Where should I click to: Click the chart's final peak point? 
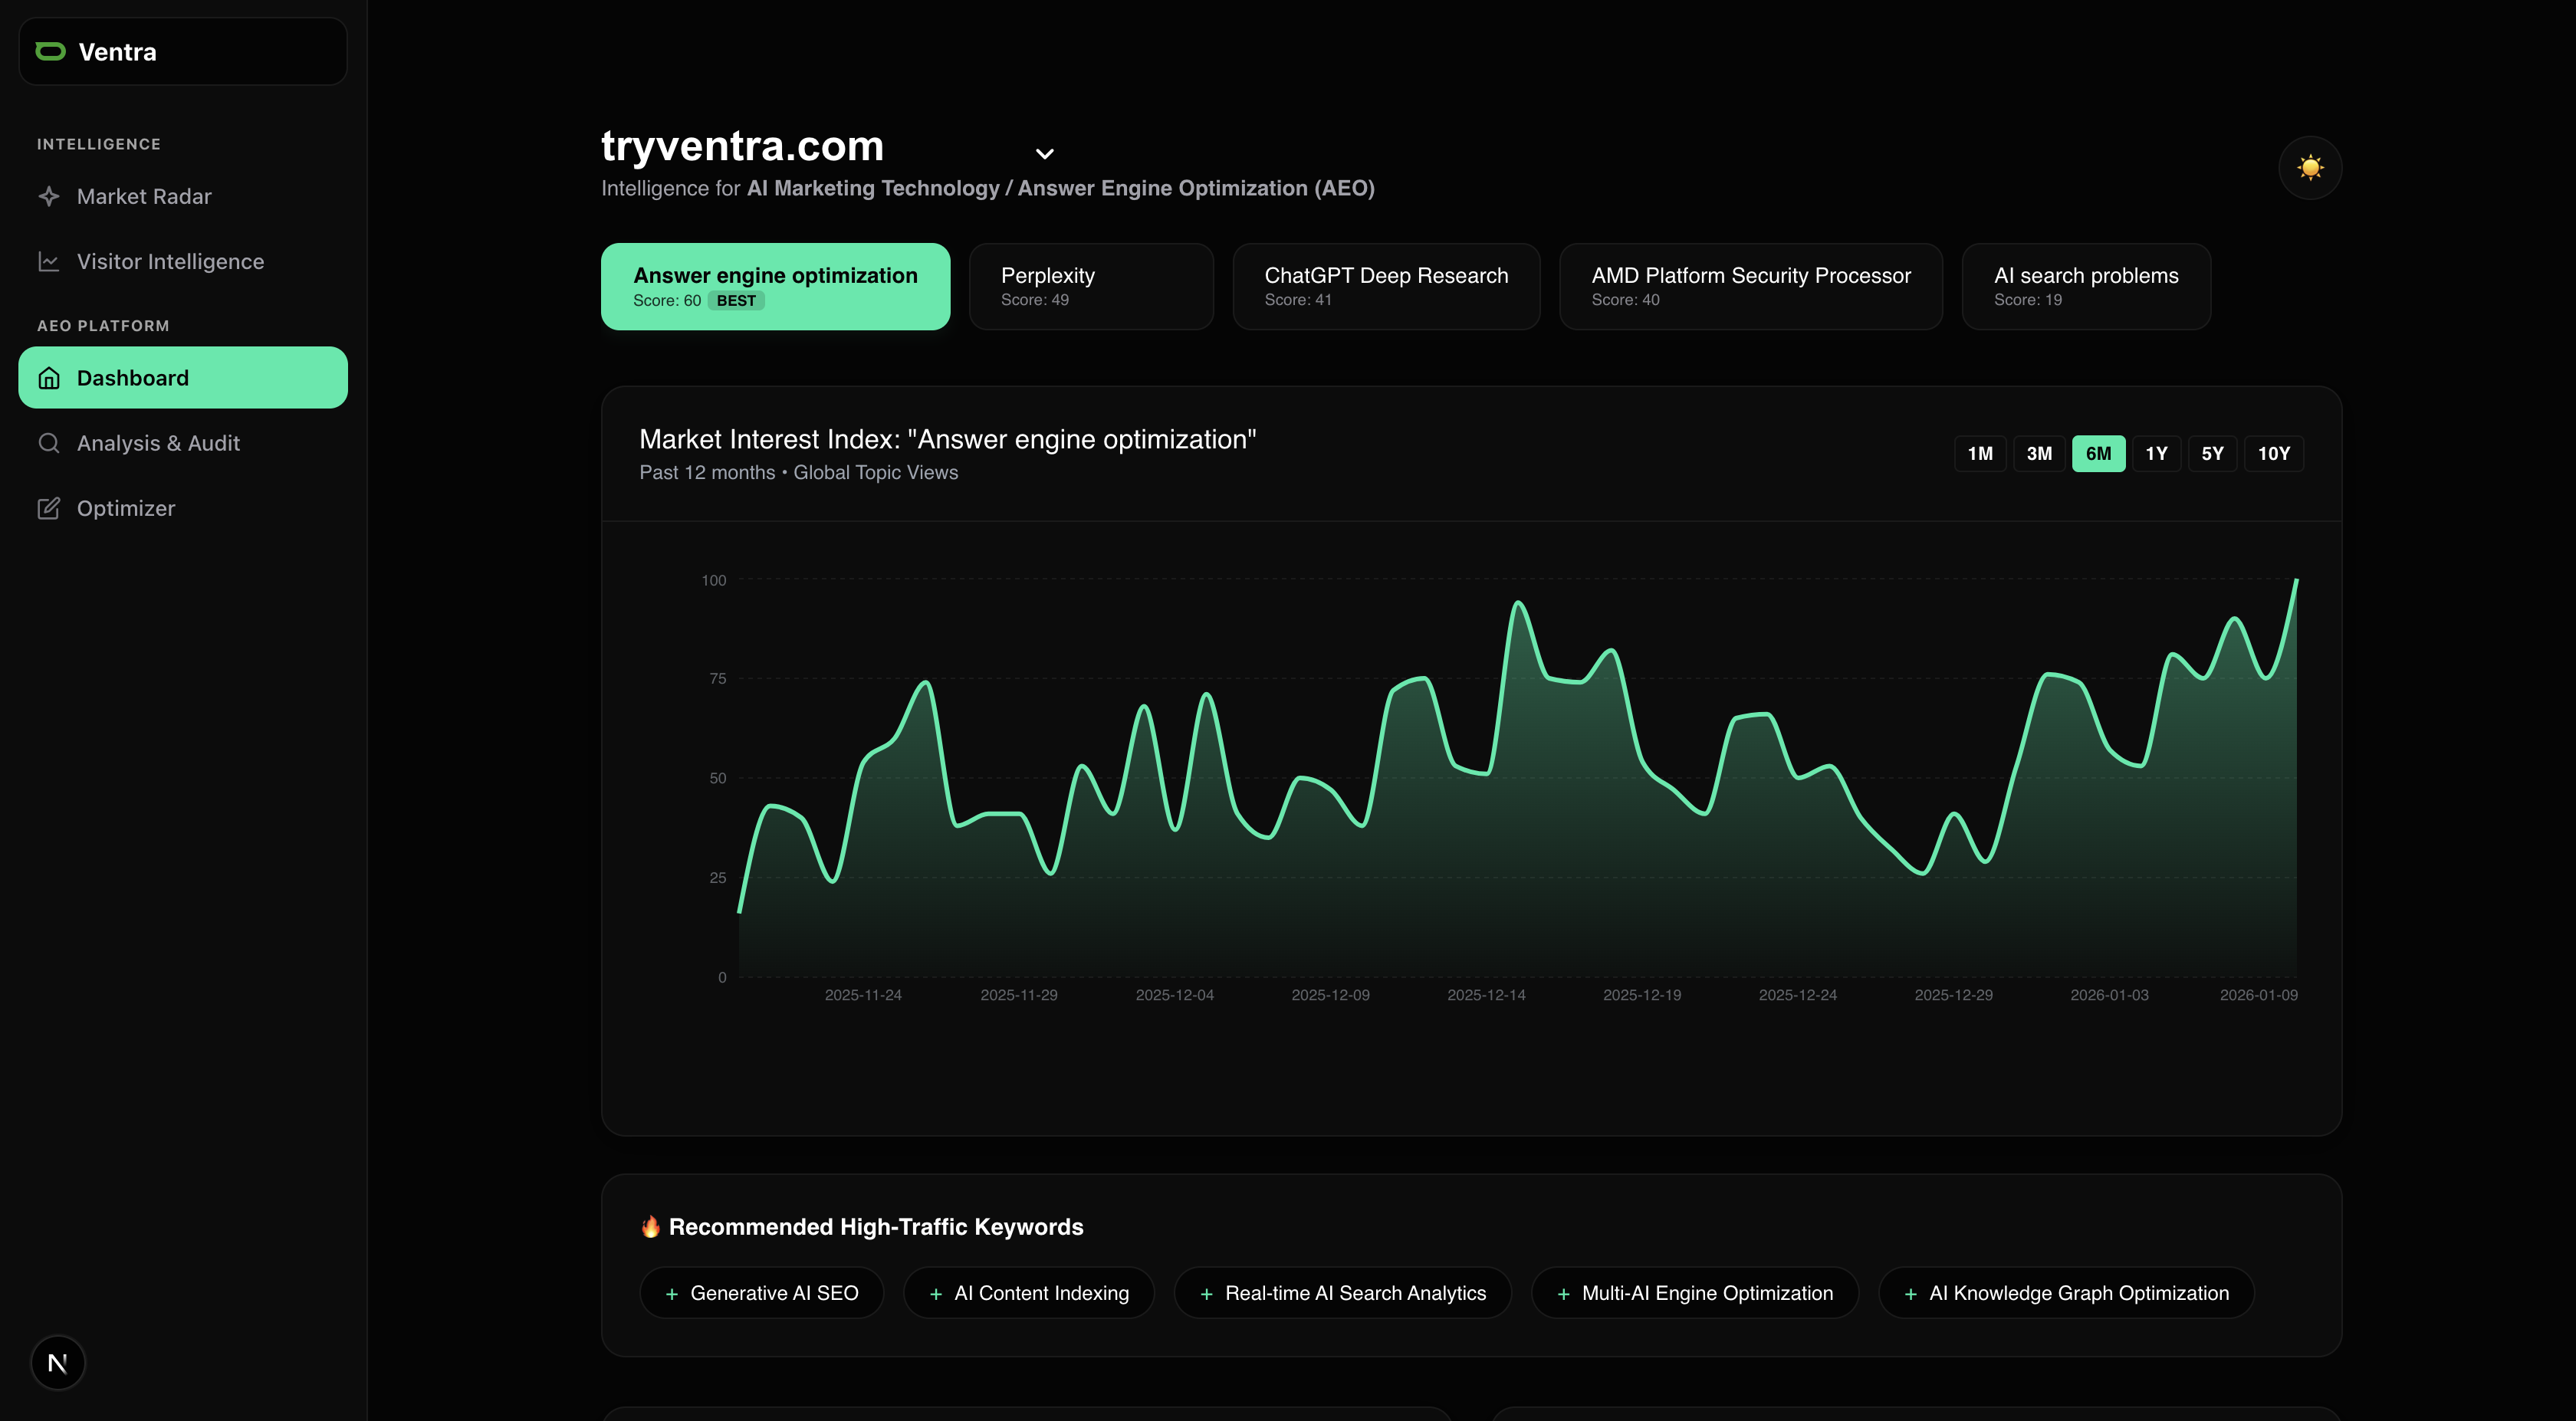tap(2296, 580)
